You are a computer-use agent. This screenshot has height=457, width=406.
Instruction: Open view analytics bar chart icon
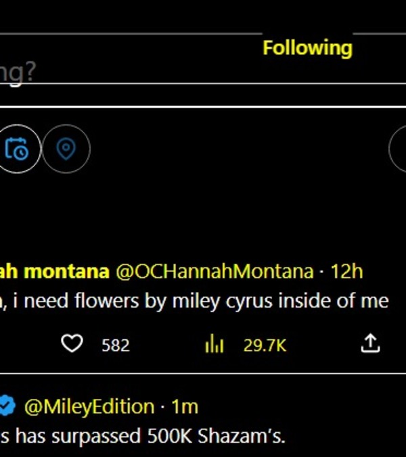pyautogui.click(x=214, y=345)
